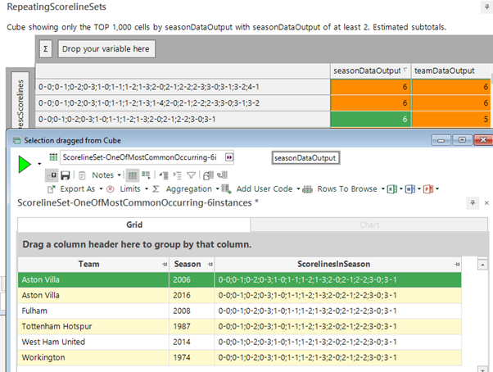
Task: Export to PowerPoint using the red icon
Action: click(428, 189)
